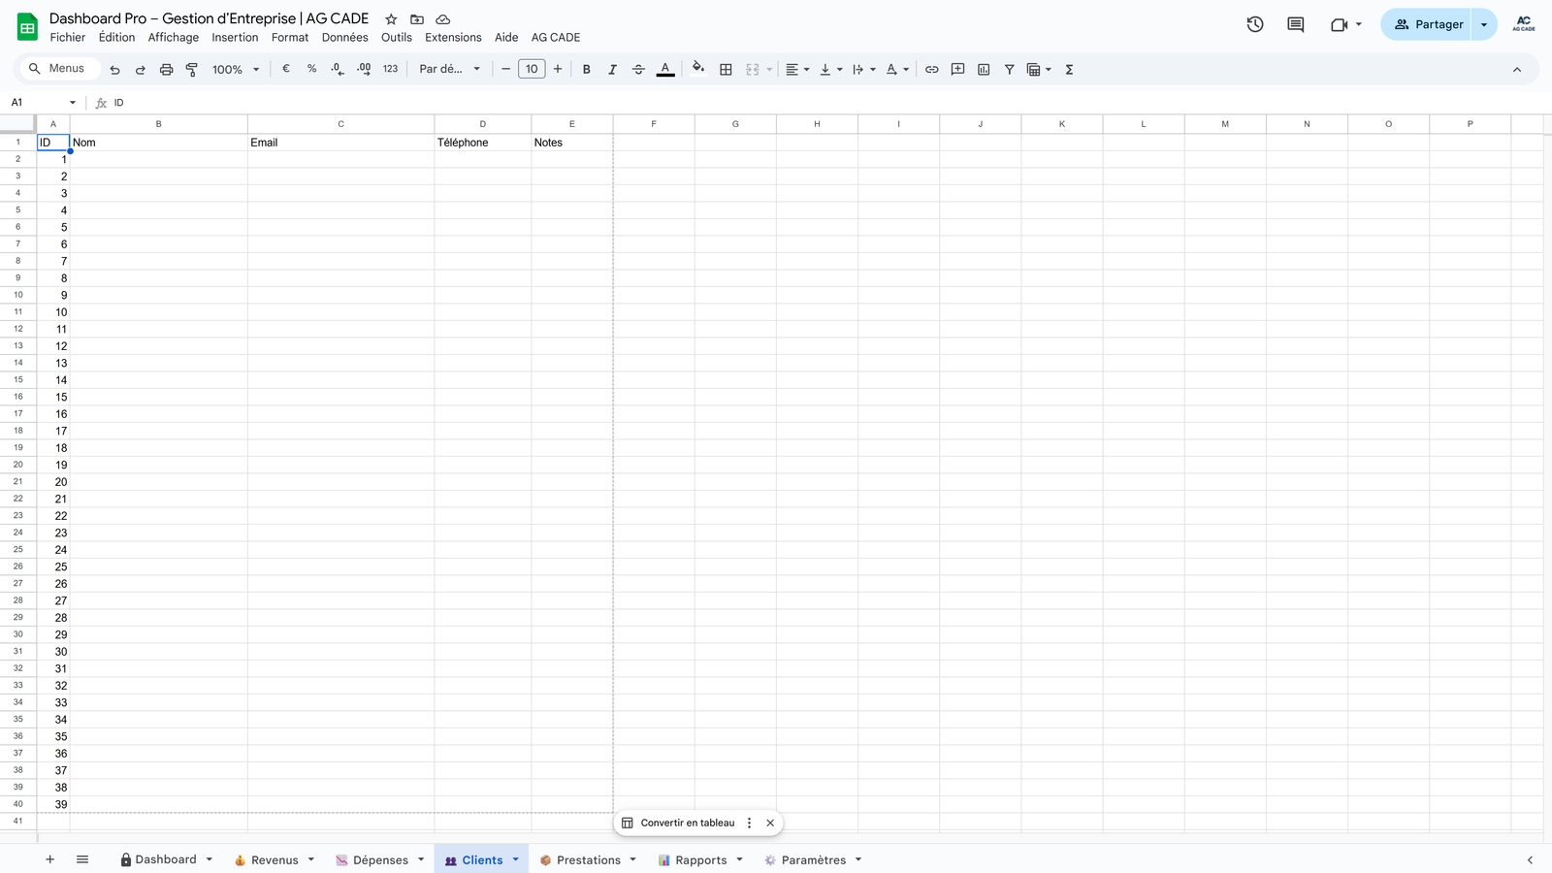Insert a chart using toolbar icon
The width and height of the screenshot is (1552, 873).
pyautogui.click(x=984, y=70)
